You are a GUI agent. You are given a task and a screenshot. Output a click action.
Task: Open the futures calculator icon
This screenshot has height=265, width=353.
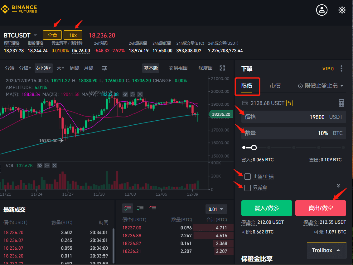[341, 103]
